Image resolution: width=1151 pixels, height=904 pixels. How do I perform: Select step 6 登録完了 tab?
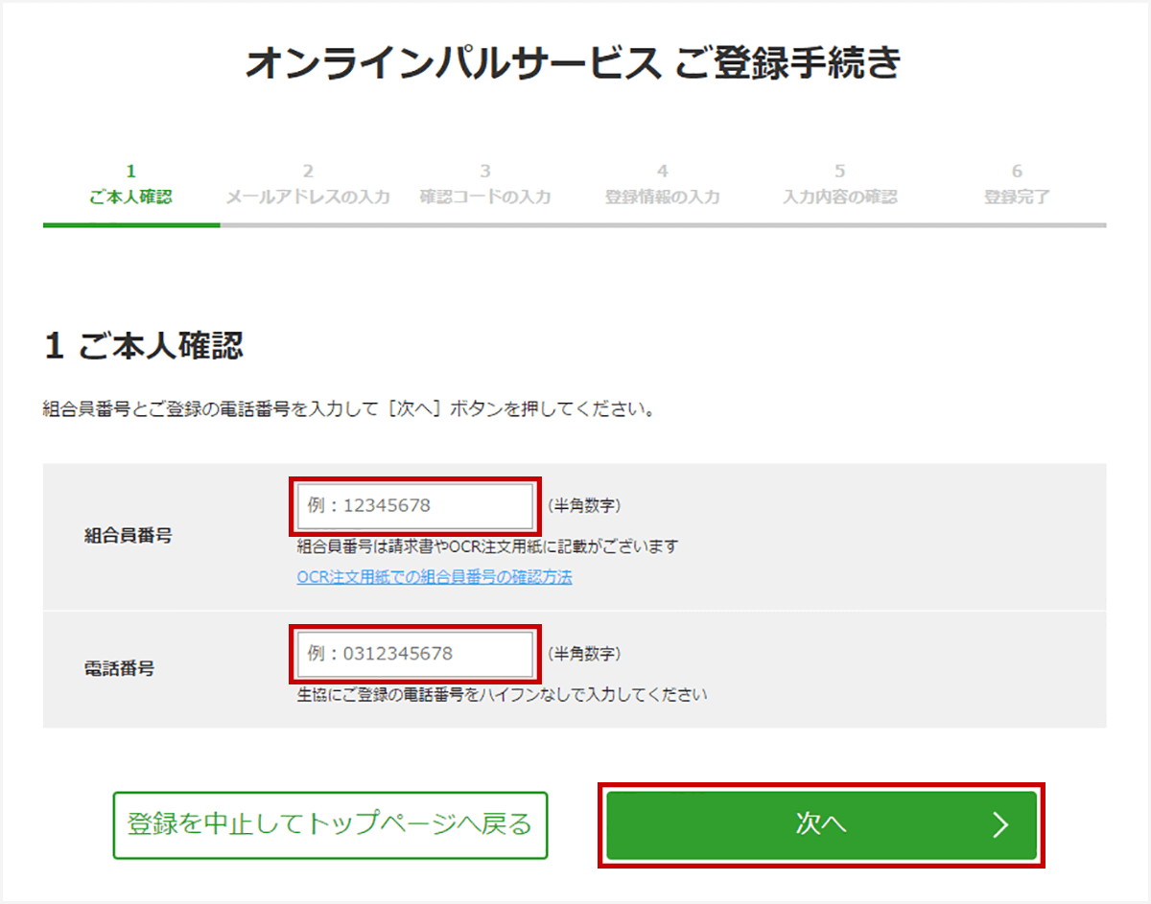click(x=1017, y=186)
